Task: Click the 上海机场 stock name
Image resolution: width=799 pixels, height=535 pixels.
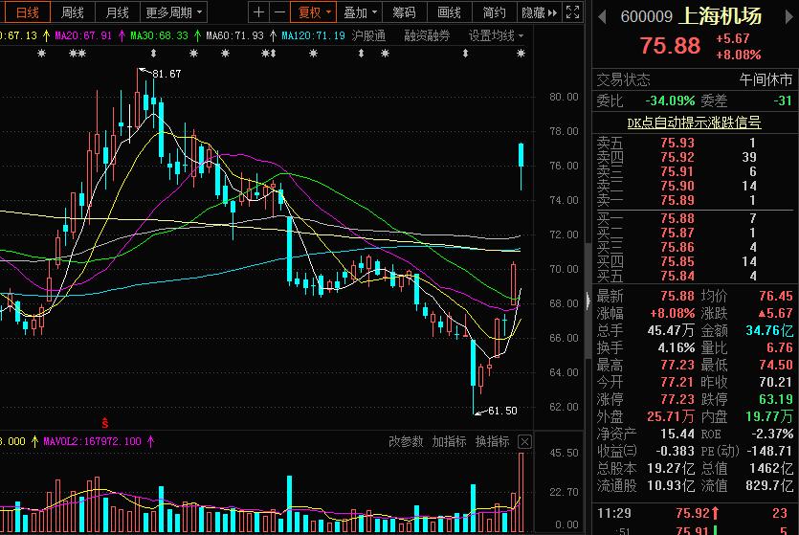Action: (721, 16)
